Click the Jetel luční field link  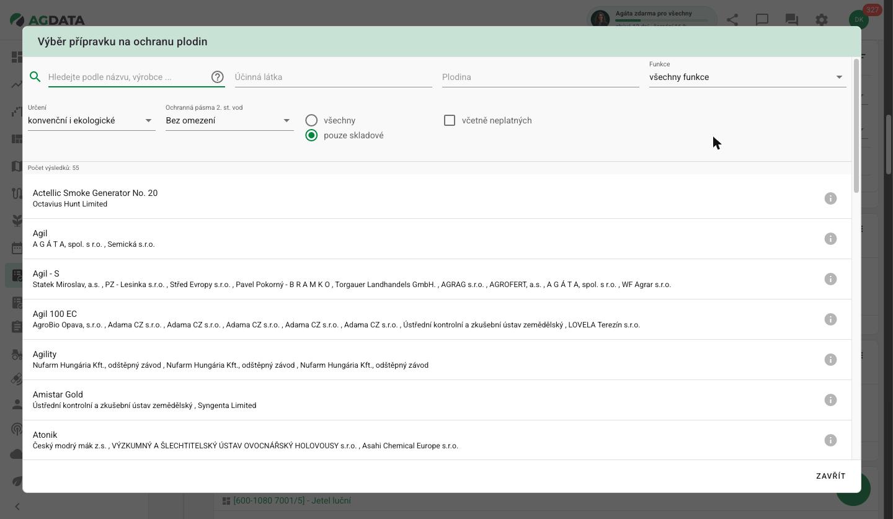tap(292, 500)
